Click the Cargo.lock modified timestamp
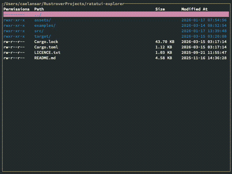This screenshot has width=232, height=174. tap(204, 42)
